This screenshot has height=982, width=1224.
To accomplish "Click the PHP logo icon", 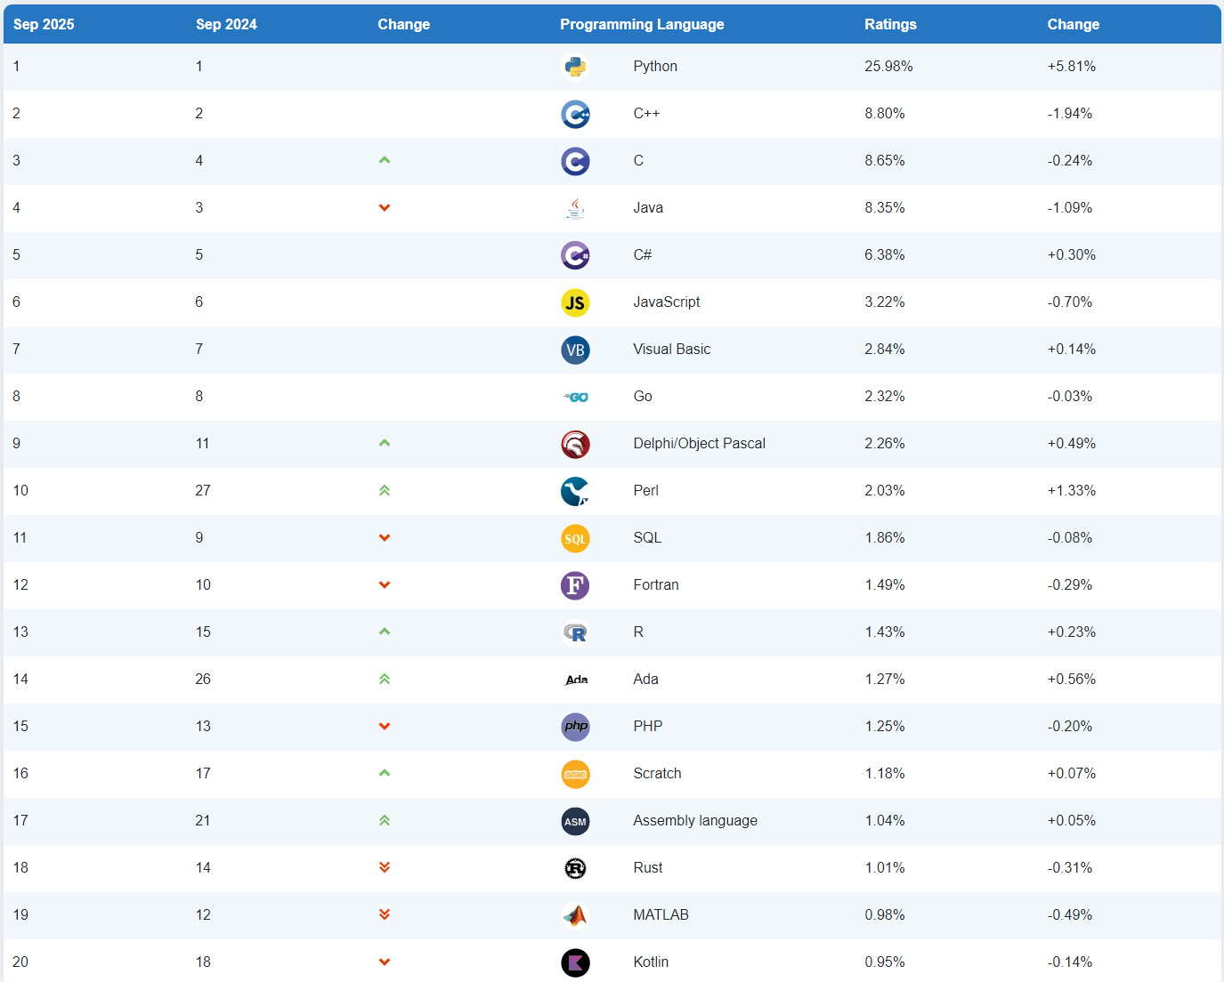I will (575, 727).
